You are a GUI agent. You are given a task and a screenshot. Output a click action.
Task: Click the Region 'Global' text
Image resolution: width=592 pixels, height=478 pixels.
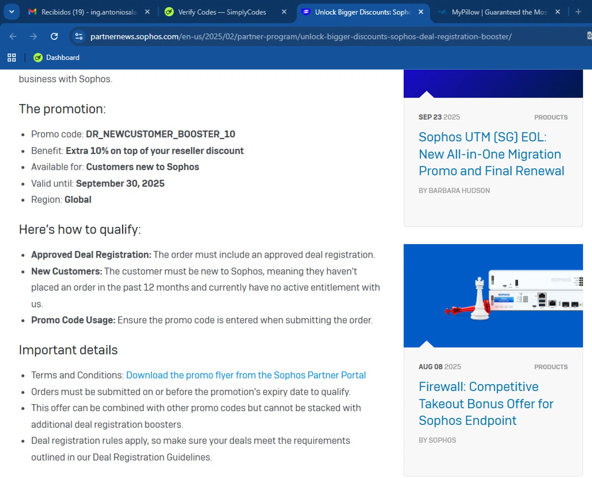78,200
